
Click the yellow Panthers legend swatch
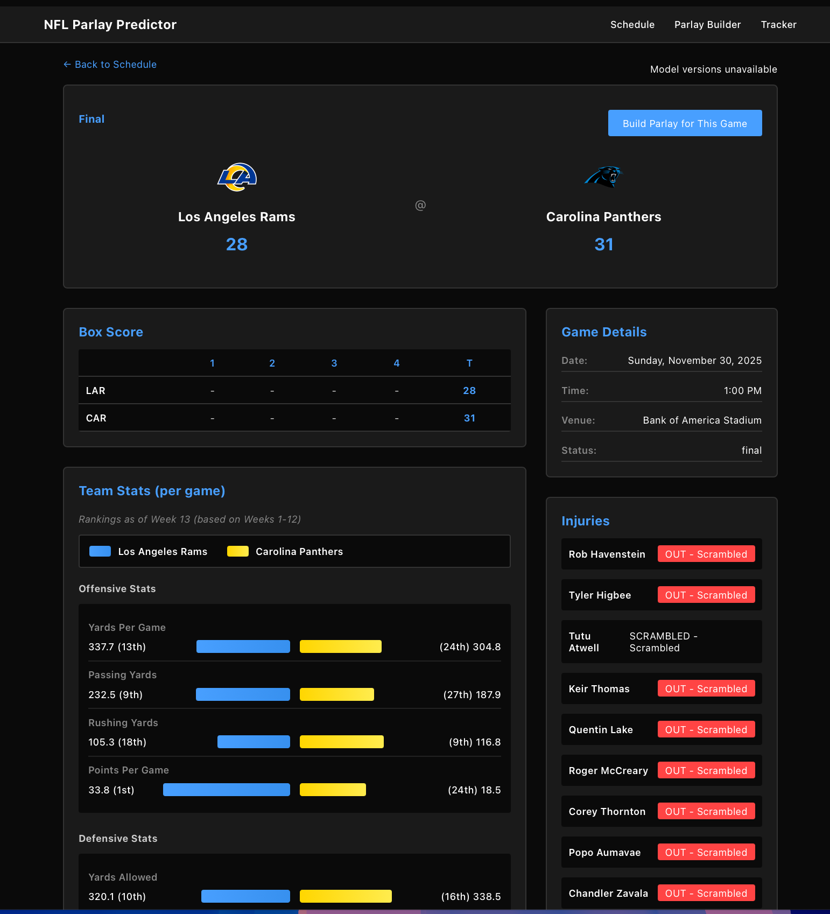tap(237, 551)
